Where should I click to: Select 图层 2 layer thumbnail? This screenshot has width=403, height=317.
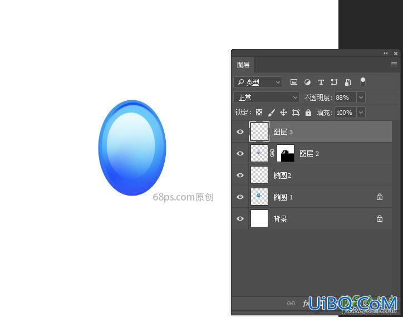click(259, 153)
